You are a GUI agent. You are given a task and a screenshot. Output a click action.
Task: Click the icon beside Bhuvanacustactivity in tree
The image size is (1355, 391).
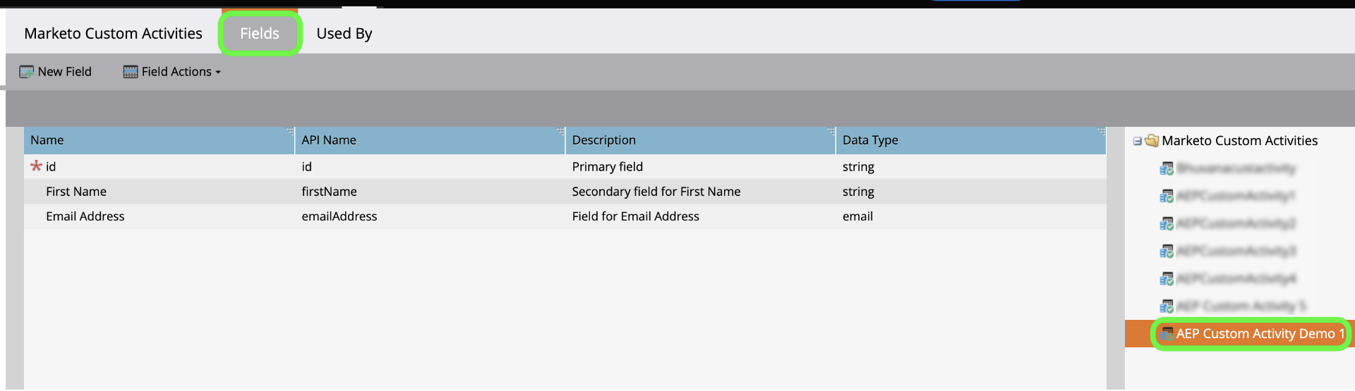1167,168
